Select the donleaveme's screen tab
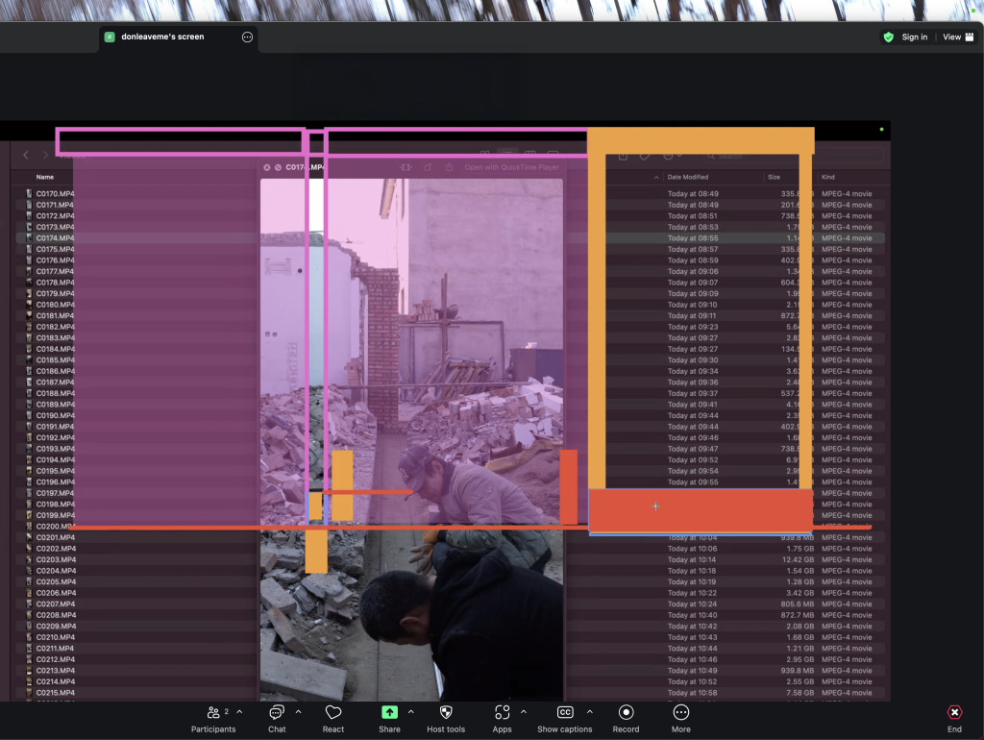Viewport: 984px width, 740px height. 162,37
